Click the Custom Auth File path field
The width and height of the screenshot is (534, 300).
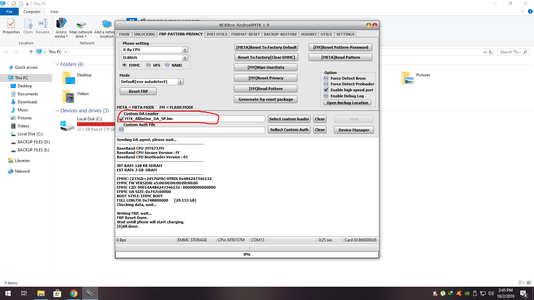pos(194,130)
